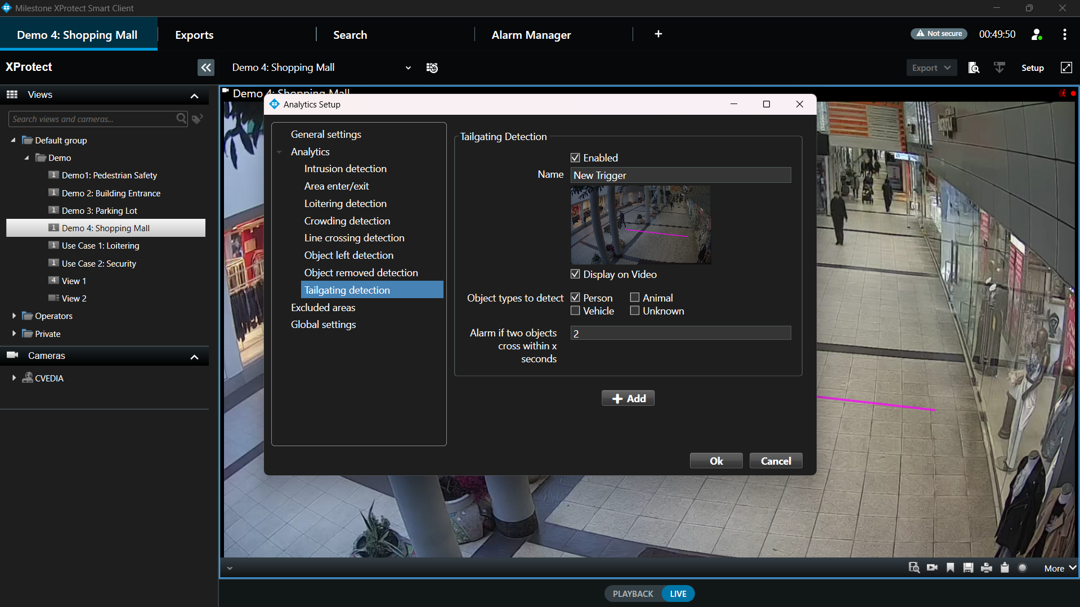Uncheck the Enabled checkbox
1080x607 pixels.
click(x=575, y=158)
